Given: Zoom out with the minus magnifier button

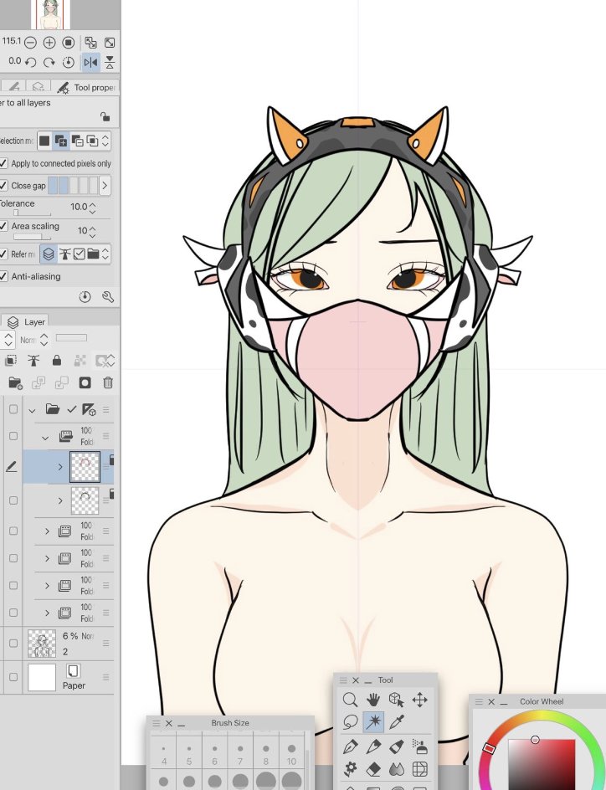Looking at the screenshot, I should [x=30, y=43].
